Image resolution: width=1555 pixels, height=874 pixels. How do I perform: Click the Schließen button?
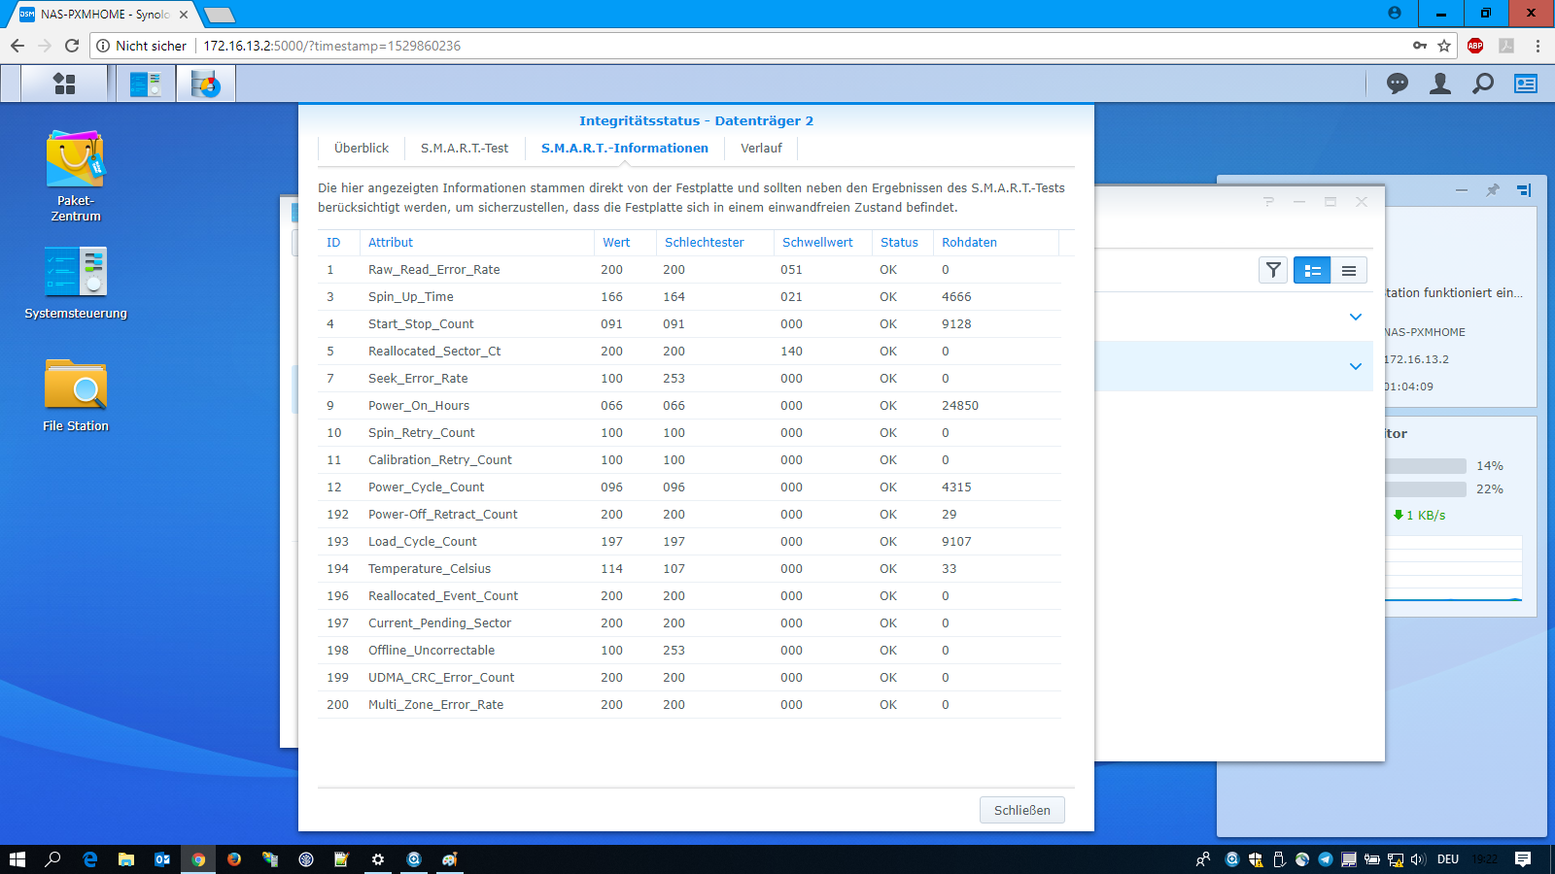tap(1021, 810)
